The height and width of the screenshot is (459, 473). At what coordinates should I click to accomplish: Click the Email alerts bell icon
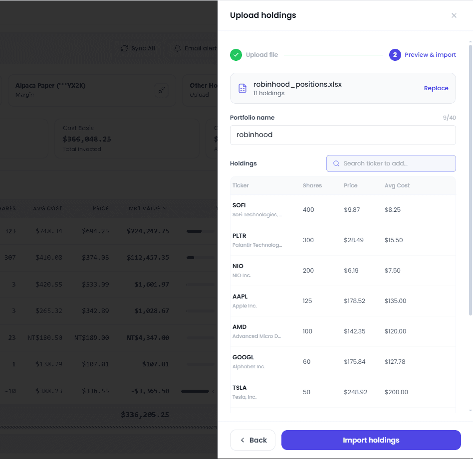(x=178, y=48)
